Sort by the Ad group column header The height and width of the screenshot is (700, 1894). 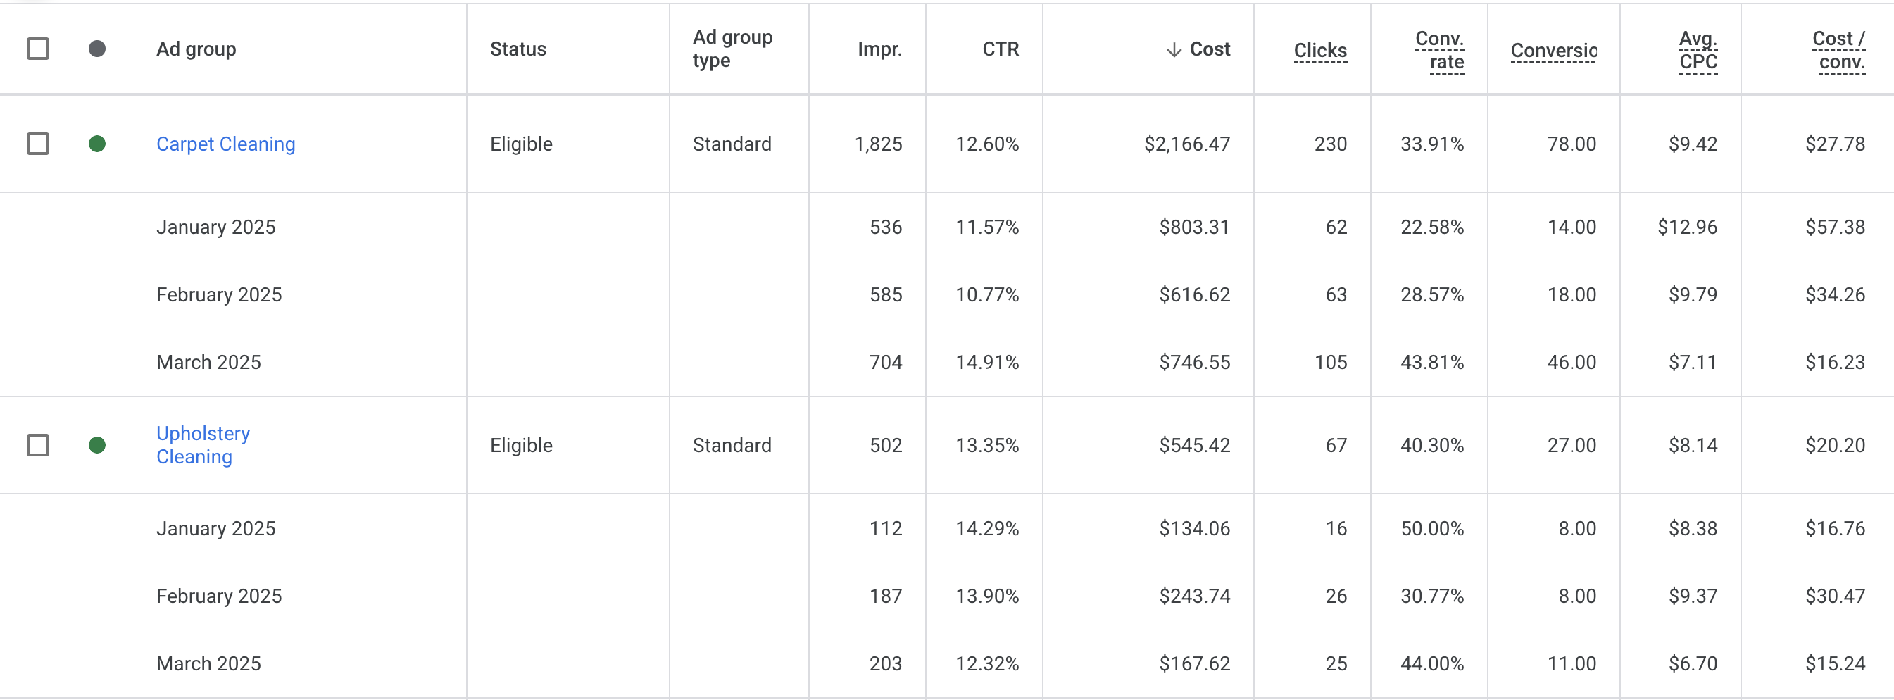point(196,49)
